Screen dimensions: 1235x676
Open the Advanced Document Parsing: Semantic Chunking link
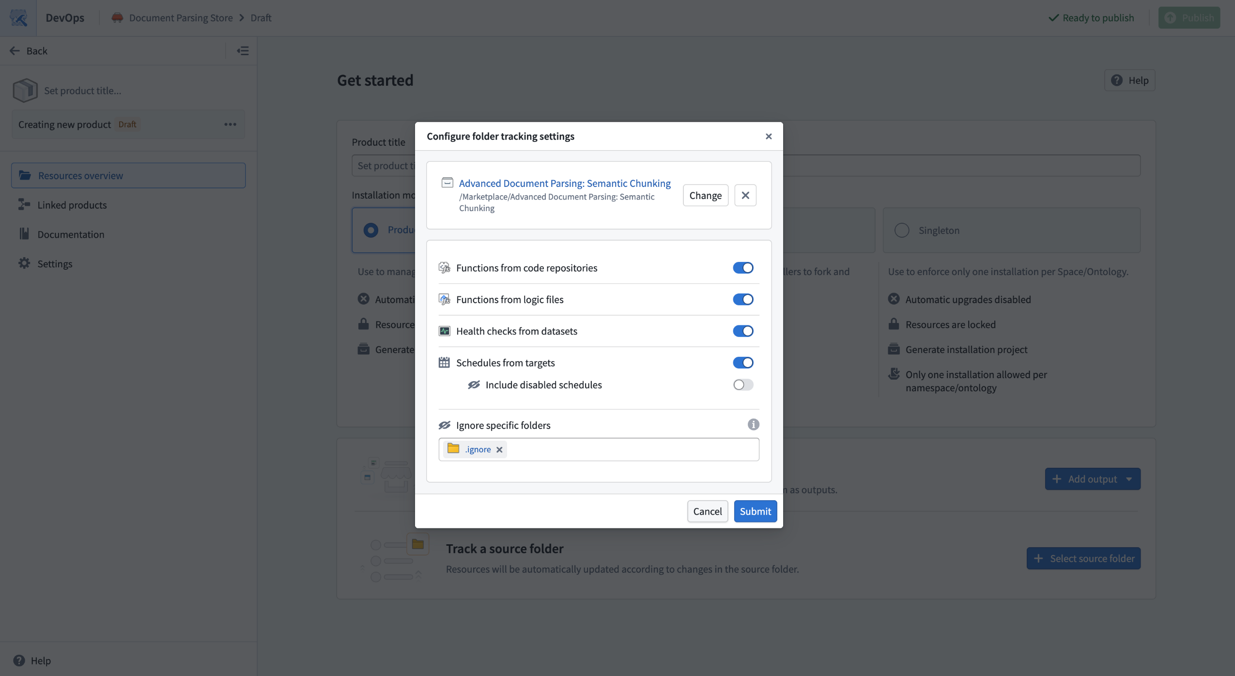[565, 183]
